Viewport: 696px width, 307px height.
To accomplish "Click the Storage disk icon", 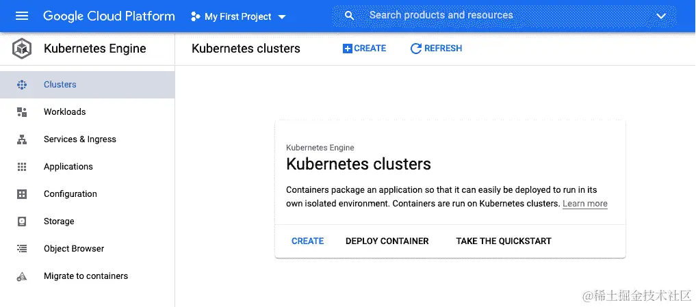I will pyautogui.click(x=22, y=222).
